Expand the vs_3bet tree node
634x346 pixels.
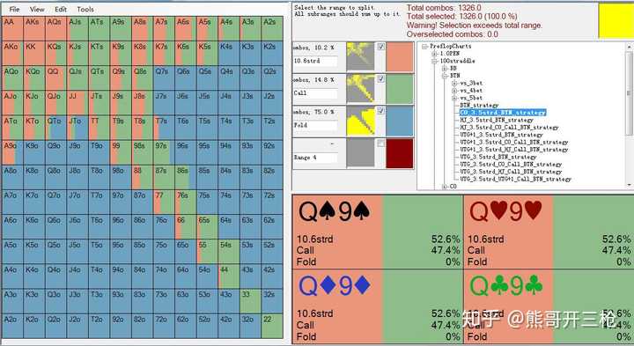(x=454, y=84)
